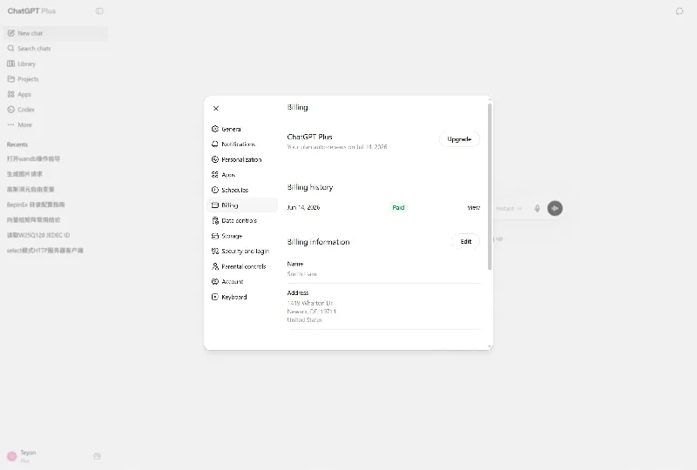Screen dimensions: 697x470
Task: Click the Projects folder icon
Action: (11, 79)
